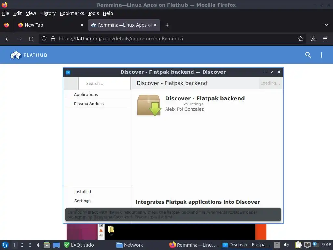Click author name 'Aleix Pol Gonzalez'
The image size is (333, 250).
184,109
